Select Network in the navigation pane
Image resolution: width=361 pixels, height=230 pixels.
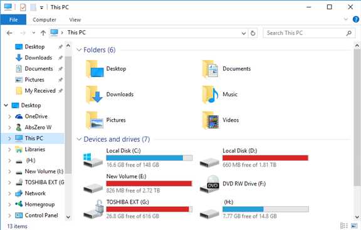point(35,193)
